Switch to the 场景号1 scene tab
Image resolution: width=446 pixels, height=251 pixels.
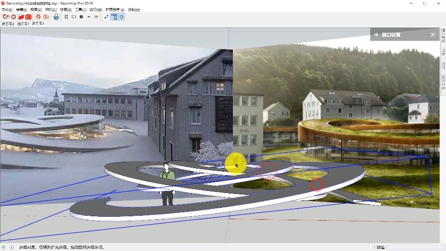pos(8,24)
